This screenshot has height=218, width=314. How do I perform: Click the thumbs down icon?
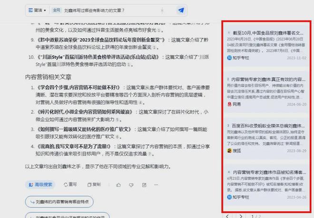coord(131,185)
